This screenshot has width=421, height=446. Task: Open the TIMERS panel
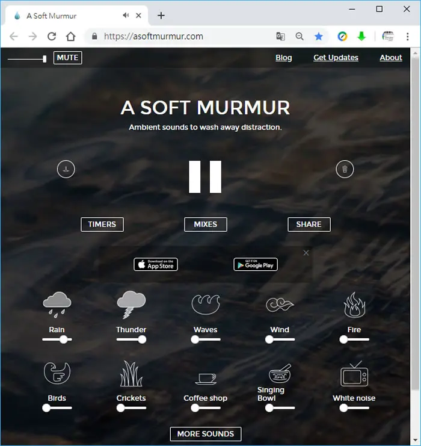pos(102,225)
